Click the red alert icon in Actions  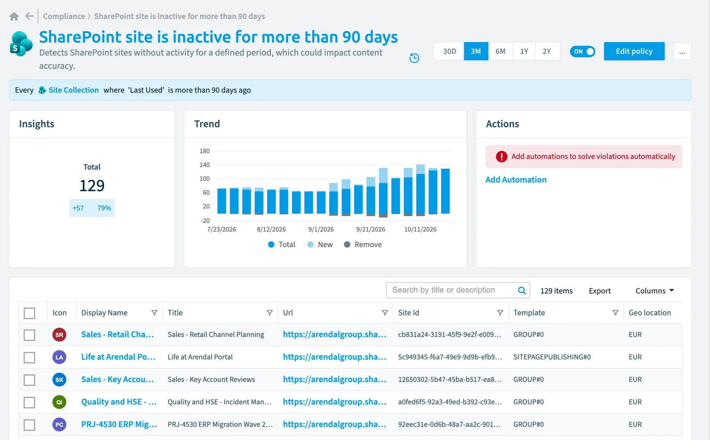(501, 157)
